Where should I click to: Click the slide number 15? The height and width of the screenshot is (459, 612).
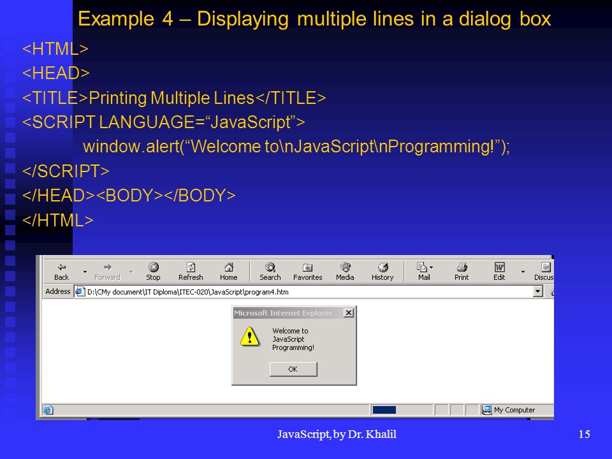(x=585, y=434)
